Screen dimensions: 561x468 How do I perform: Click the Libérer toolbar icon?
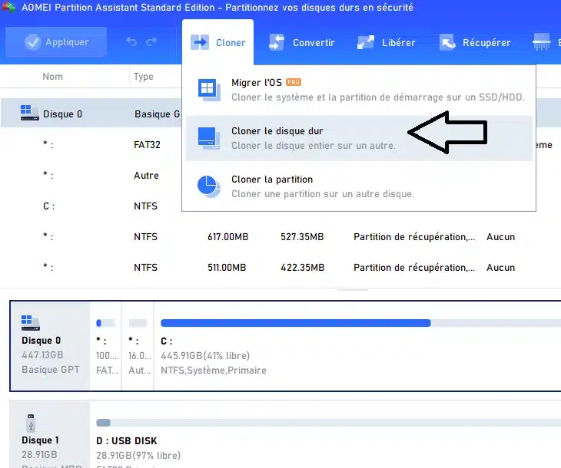pyautogui.click(x=365, y=42)
